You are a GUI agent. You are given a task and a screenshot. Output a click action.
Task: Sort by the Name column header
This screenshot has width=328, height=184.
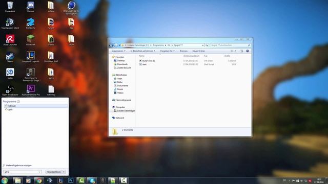(x=141, y=56)
